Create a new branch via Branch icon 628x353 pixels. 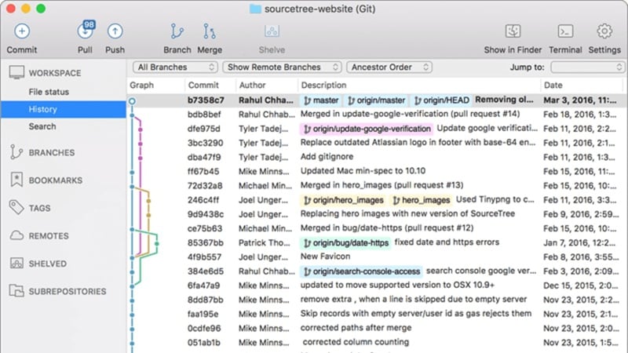pyautogui.click(x=177, y=31)
